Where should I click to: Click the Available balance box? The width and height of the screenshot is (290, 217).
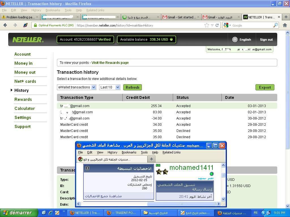point(146,40)
